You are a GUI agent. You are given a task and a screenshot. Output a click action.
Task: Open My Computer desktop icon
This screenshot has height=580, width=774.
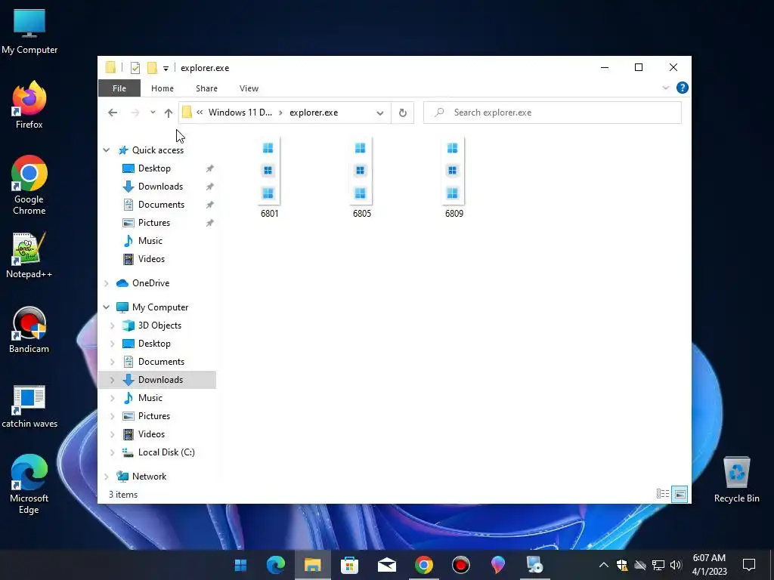point(29,32)
